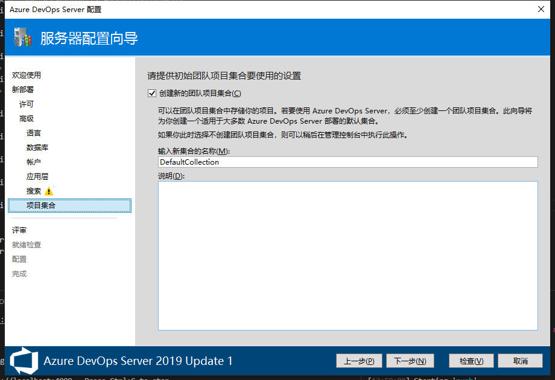555x380 pixels.
Task: Go to the 数据库 configuration step
Action: pos(37,148)
